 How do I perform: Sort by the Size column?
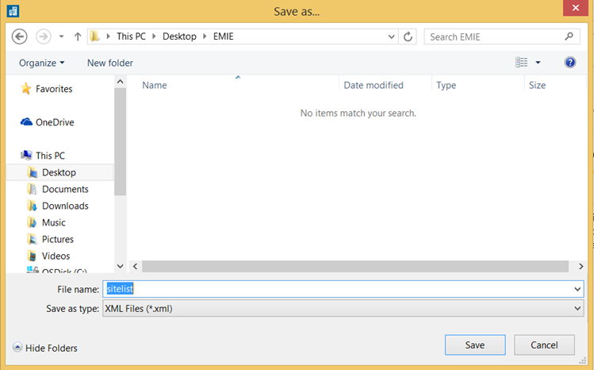tap(537, 85)
